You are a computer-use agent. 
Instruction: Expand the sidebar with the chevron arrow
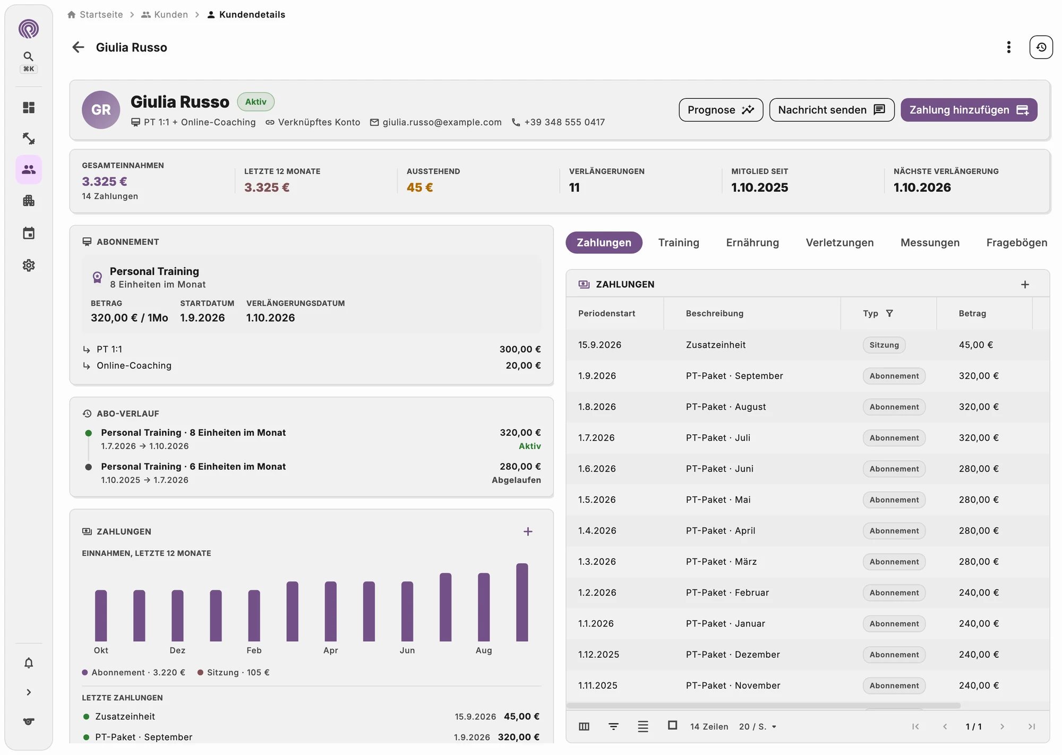(x=29, y=692)
